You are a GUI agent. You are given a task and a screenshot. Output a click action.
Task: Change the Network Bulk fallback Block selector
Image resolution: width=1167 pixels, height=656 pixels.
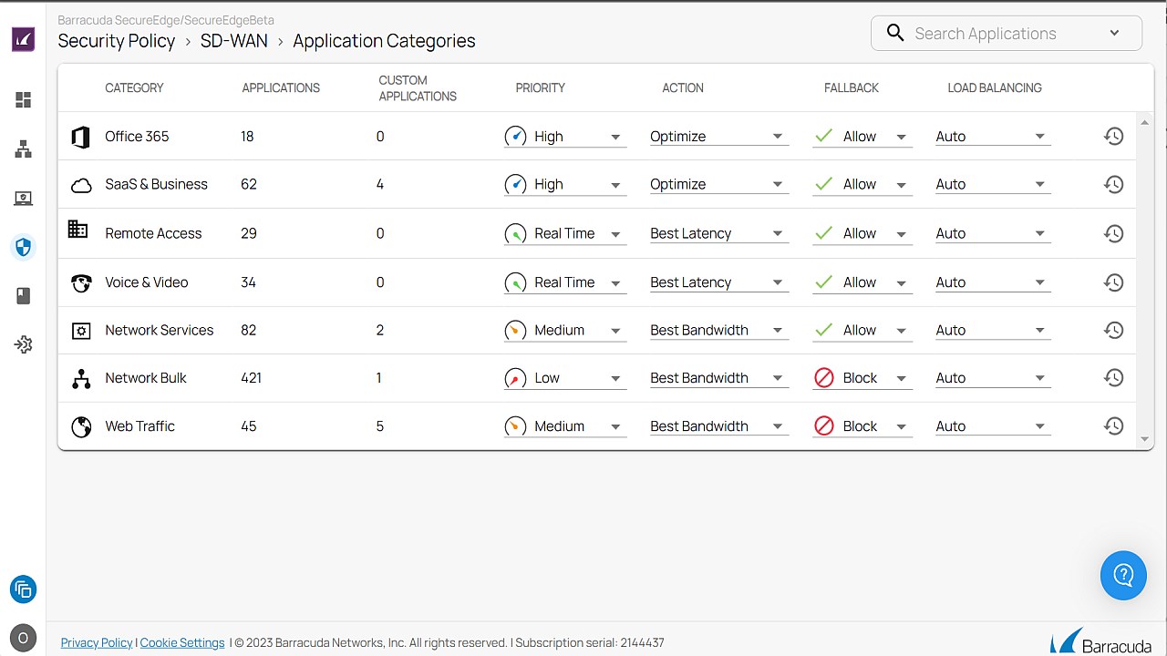[x=862, y=378]
